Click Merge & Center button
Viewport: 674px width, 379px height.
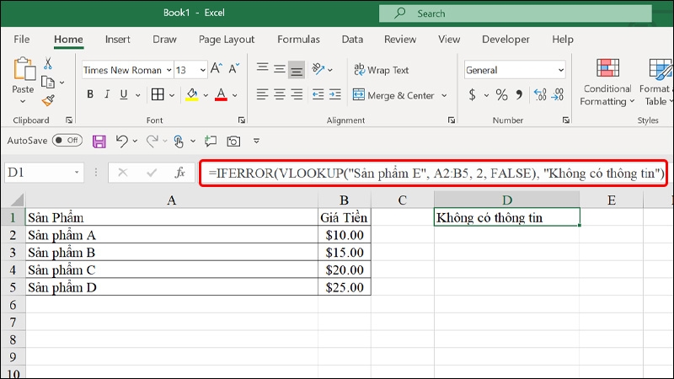[x=393, y=95]
